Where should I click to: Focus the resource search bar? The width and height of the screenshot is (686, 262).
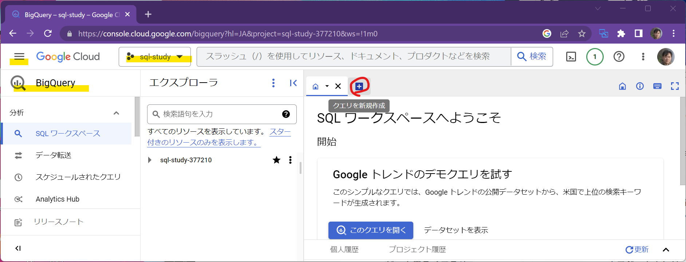pyautogui.click(x=353, y=56)
